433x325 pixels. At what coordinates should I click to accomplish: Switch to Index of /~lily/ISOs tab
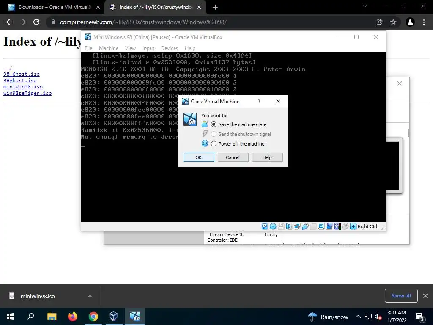(155, 7)
